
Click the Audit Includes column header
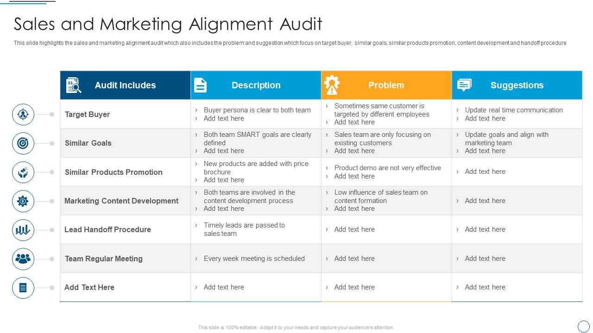125,85
